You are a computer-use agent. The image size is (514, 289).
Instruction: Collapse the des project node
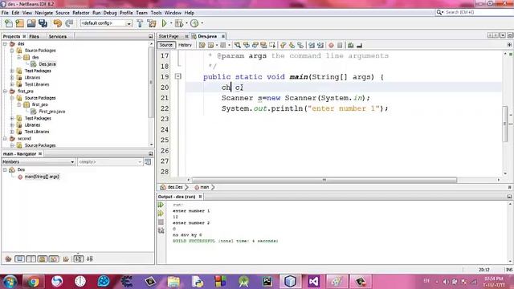[5, 43]
